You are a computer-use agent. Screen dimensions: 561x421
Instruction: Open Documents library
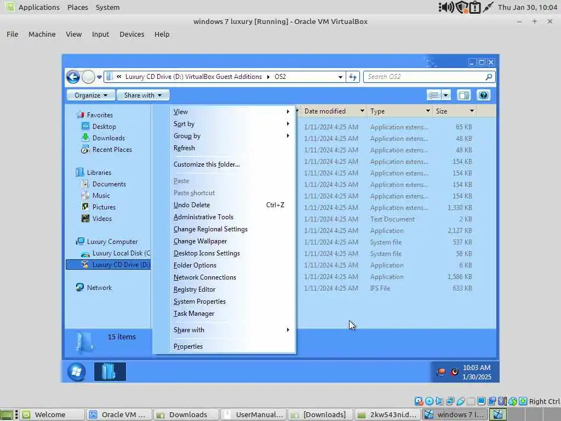click(x=109, y=184)
